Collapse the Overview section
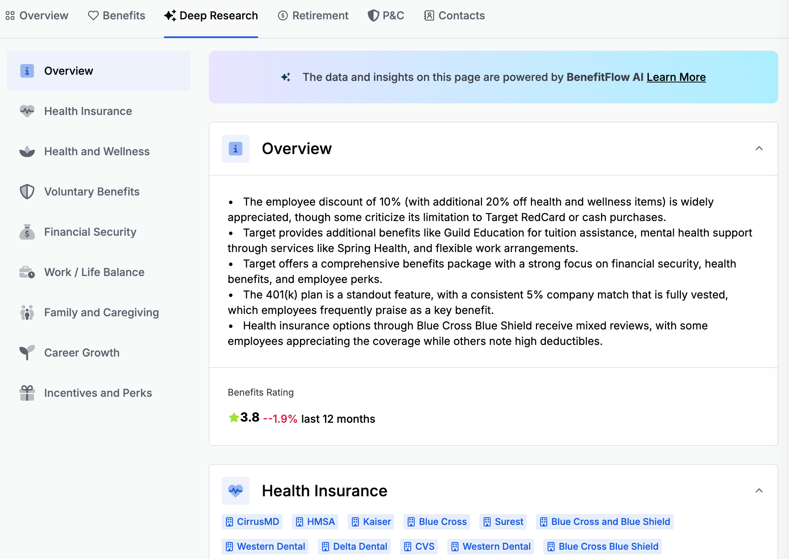 click(x=759, y=149)
